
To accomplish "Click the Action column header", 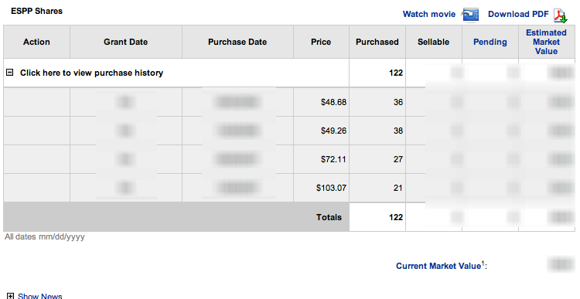I will coord(36,42).
